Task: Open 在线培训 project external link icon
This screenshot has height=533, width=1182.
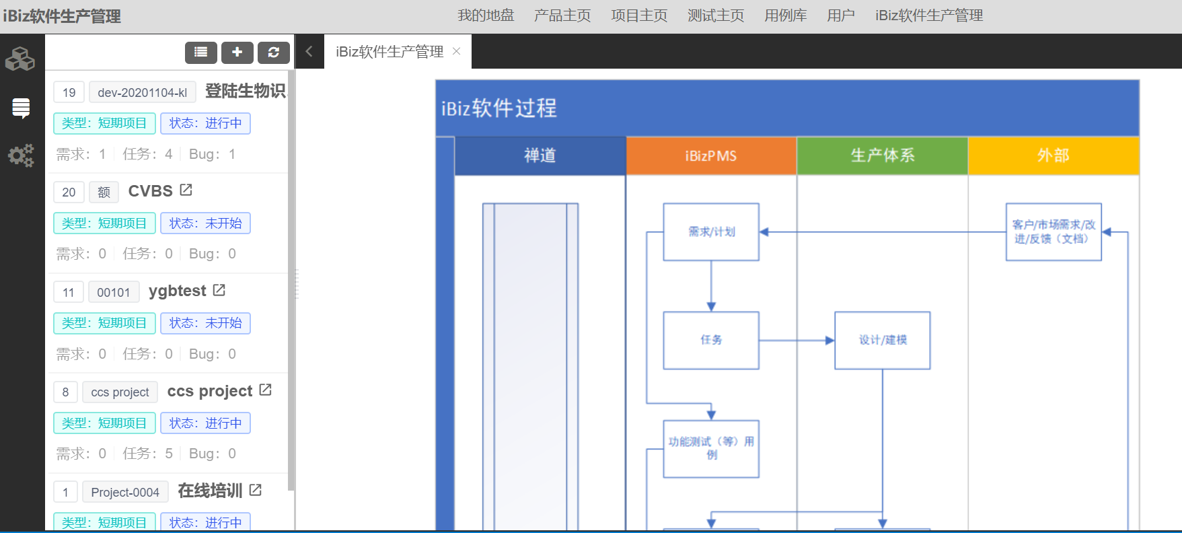Action: (256, 490)
